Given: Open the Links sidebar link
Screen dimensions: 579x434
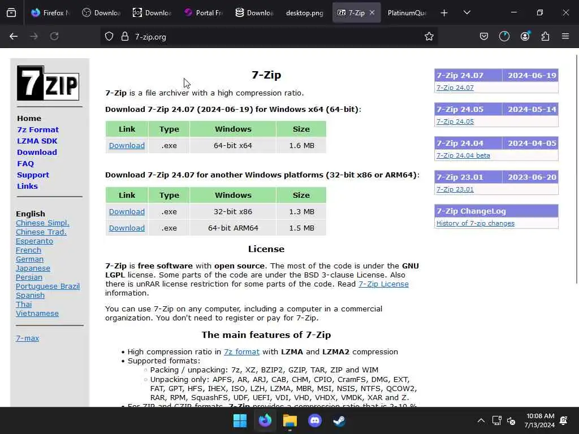Looking at the screenshot, I should click(x=27, y=186).
